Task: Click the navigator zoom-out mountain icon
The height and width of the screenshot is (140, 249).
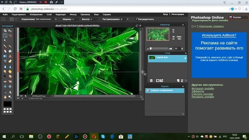Action: 148,49
